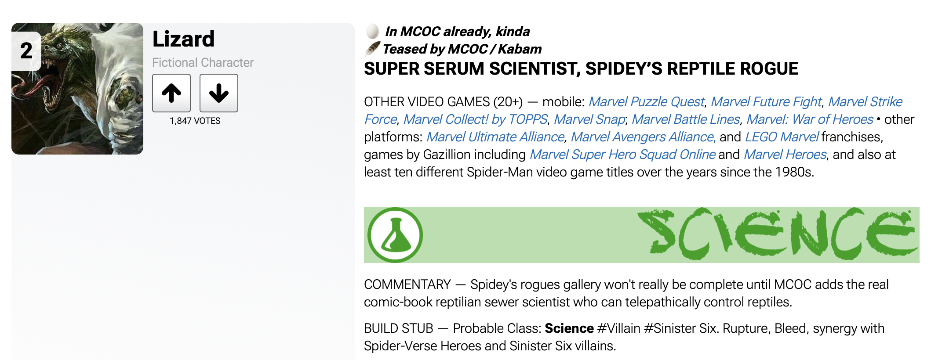
Task: Click the egg icon beside 'In MCOC already'
Action: [372, 31]
